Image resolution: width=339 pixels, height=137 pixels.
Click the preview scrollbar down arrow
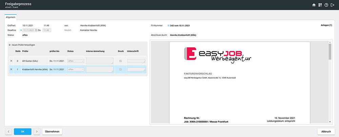pos(330,122)
